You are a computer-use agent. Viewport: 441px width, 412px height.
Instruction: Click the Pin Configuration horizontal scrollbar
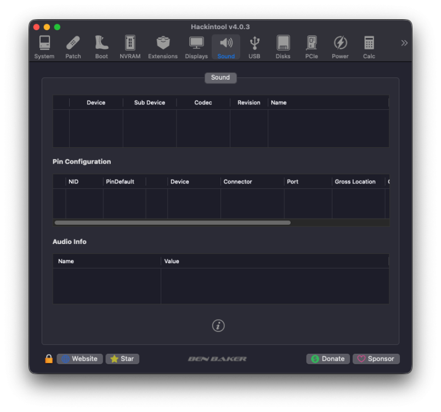tap(172, 223)
